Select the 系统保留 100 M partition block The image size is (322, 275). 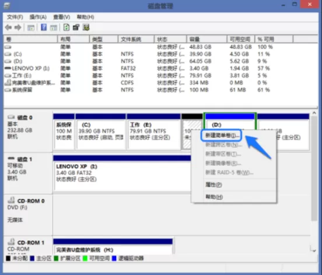coord(64,132)
